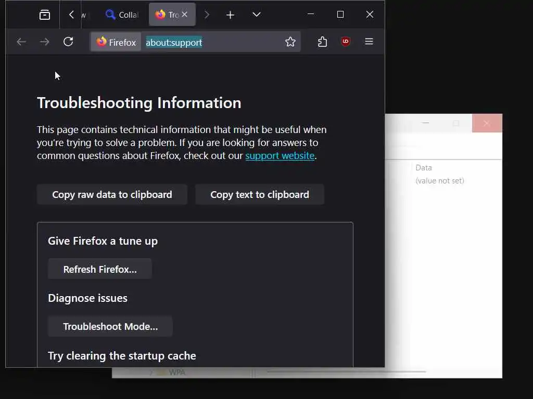Maximize the Firefox window
The height and width of the screenshot is (399, 533).
(340, 14)
